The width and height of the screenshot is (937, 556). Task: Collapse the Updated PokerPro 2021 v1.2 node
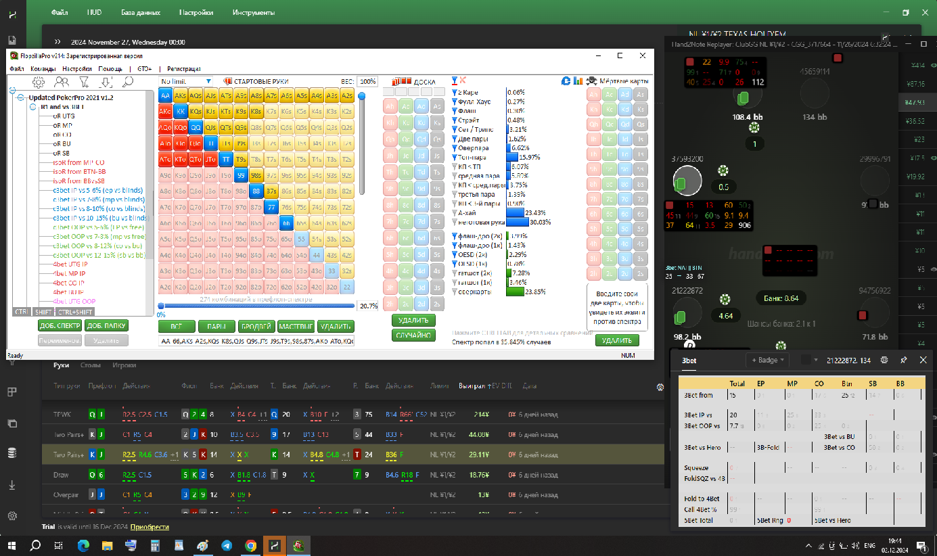(20, 98)
